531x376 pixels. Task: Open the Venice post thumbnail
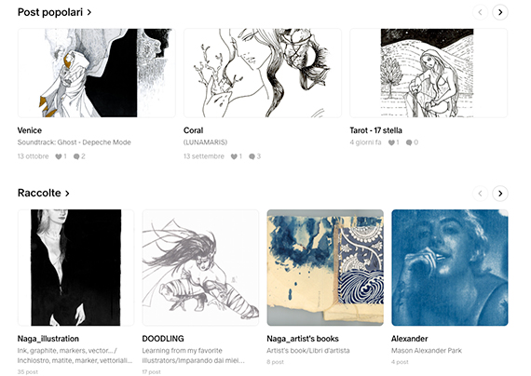97,73
